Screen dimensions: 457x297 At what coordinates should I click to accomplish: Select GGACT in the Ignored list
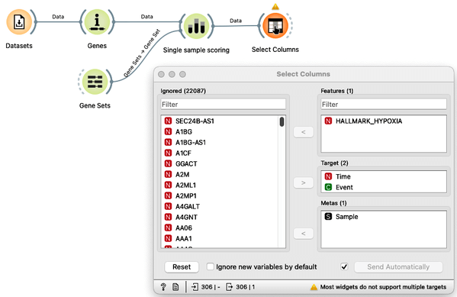tap(220, 163)
